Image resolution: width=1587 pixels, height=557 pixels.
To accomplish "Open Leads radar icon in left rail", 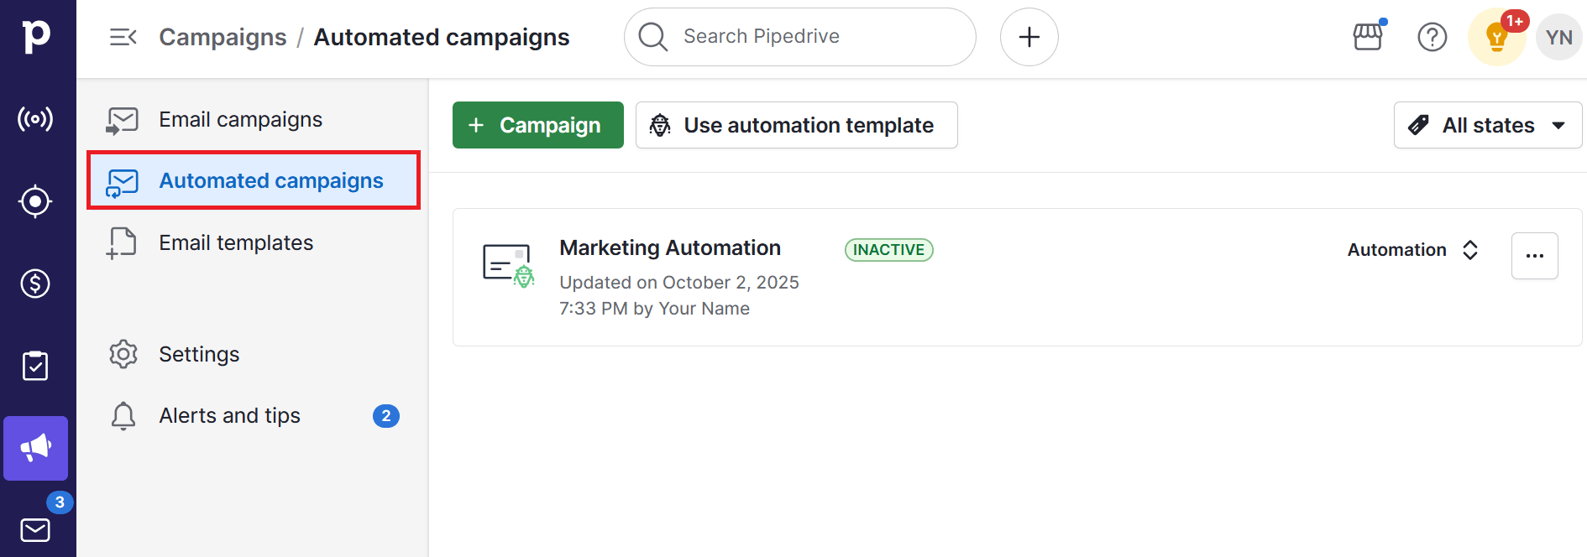I will (x=35, y=119).
